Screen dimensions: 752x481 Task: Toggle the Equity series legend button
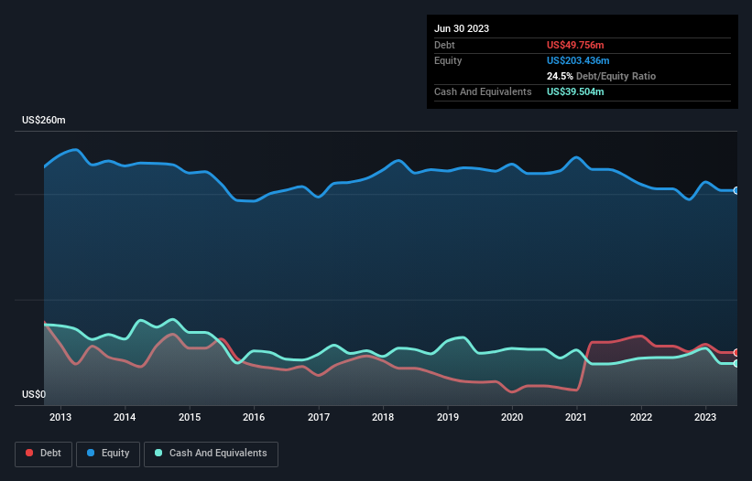click(x=108, y=454)
